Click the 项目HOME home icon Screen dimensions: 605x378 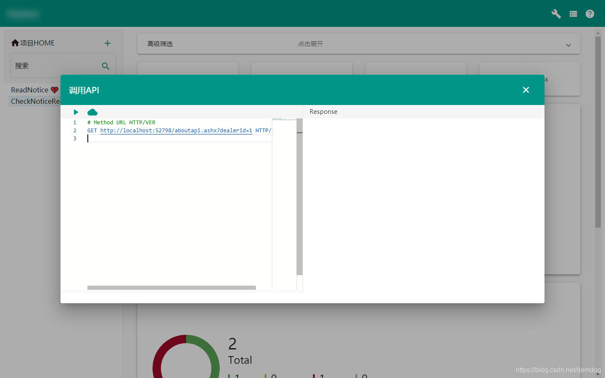tap(15, 43)
